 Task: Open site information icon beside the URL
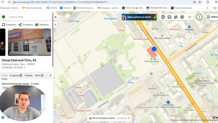(9, 2)
